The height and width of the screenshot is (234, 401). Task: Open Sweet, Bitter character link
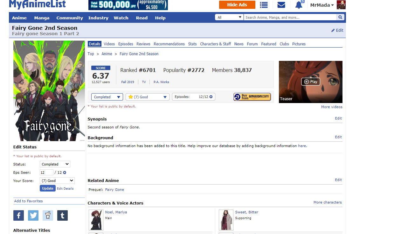[x=247, y=212]
